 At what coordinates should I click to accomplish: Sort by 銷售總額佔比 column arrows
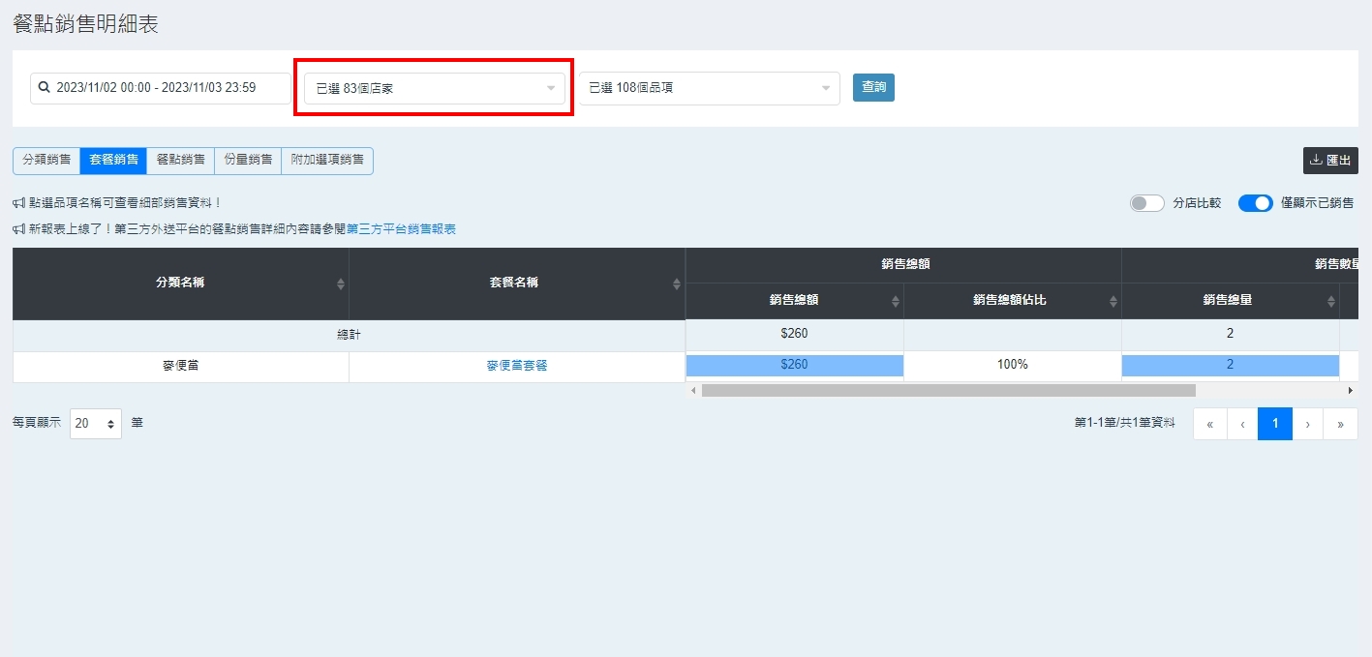[1113, 301]
